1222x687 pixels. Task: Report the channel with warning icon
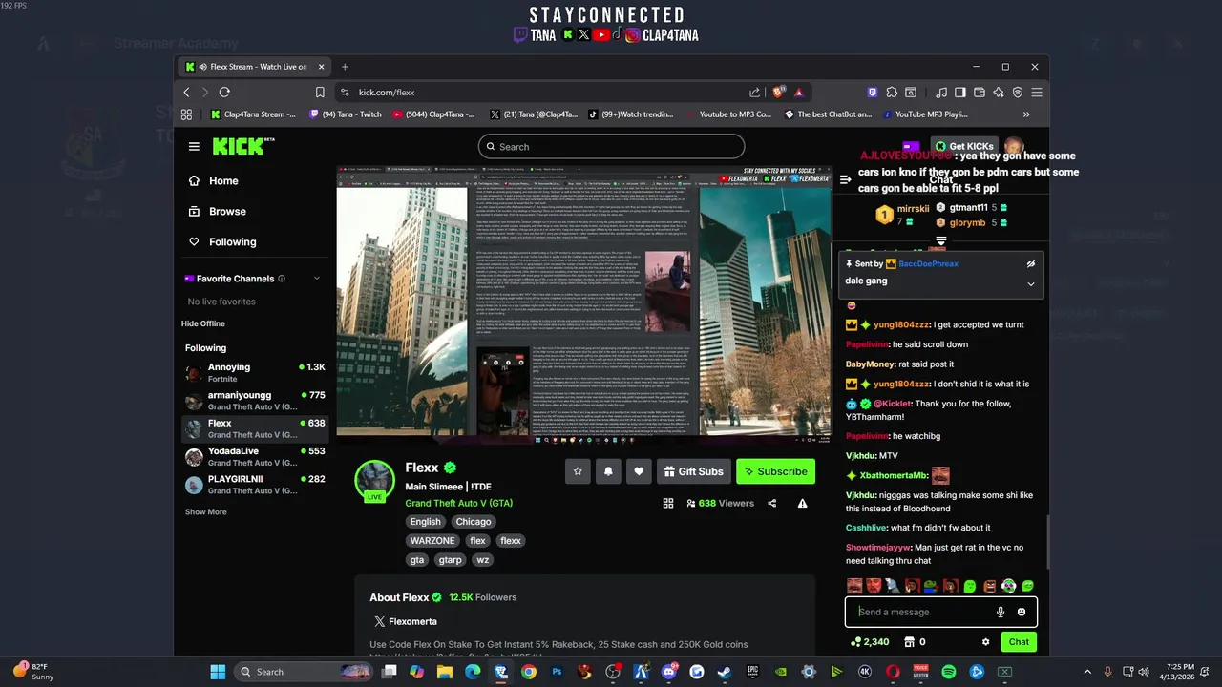(x=802, y=503)
